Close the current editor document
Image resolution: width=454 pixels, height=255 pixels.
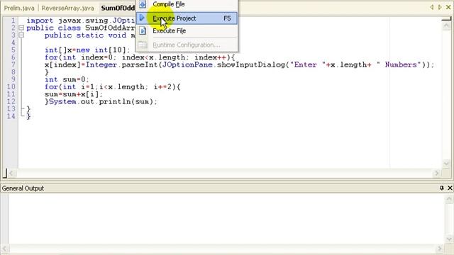click(448, 7)
